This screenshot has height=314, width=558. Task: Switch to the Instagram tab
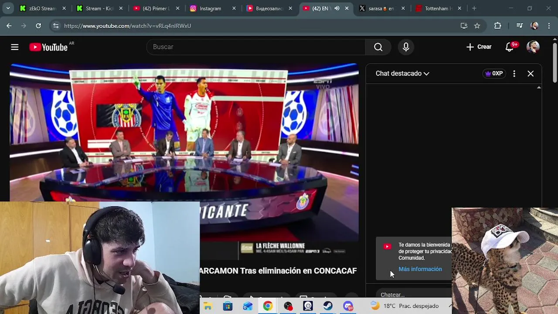212,8
